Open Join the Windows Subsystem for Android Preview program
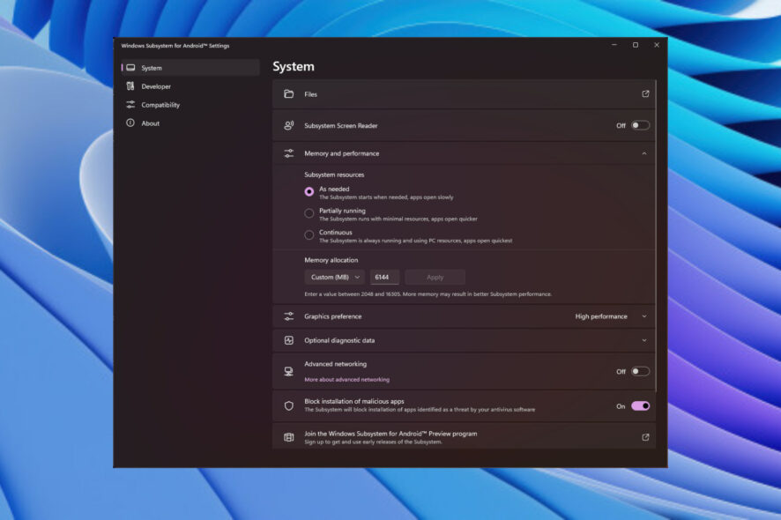The width and height of the screenshot is (781, 520). (x=464, y=437)
